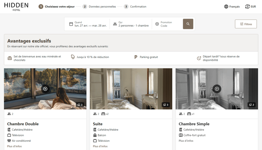The height and width of the screenshot is (150, 262).
Task: Click the Promotion Code input field
Action: tap(167, 24)
